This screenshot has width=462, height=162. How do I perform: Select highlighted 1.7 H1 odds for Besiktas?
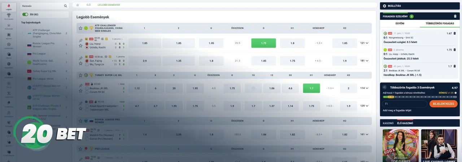click(311, 88)
